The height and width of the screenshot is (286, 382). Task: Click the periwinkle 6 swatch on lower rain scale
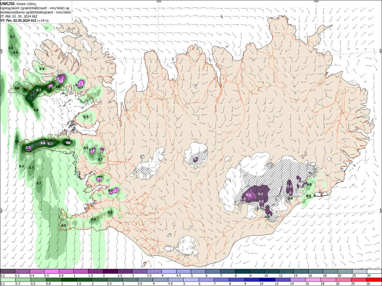pyautogui.click(x=206, y=280)
